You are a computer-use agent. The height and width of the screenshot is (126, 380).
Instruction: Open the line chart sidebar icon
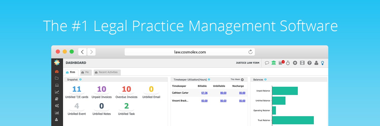pyautogui.click(x=57, y=92)
